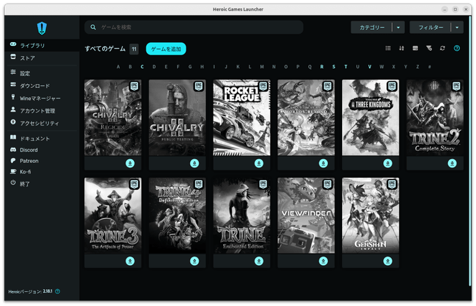Expand the カテゴリー dropdown
The height and width of the screenshot is (306, 476).
coord(372,27)
